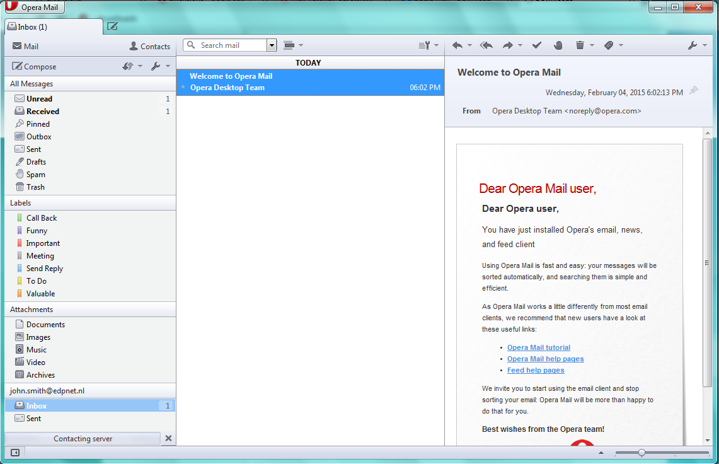Click the label tag icon
719x464 pixels.
[609, 45]
